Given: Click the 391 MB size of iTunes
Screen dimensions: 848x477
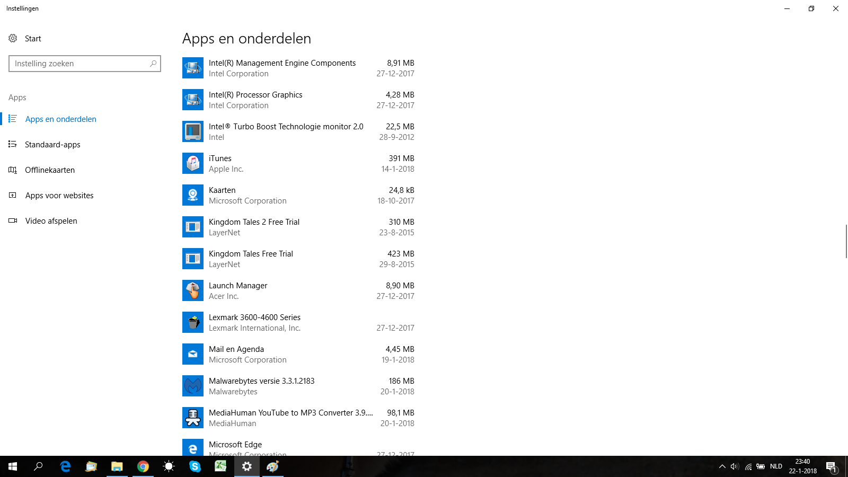Looking at the screenshot, I should [401, 158].
